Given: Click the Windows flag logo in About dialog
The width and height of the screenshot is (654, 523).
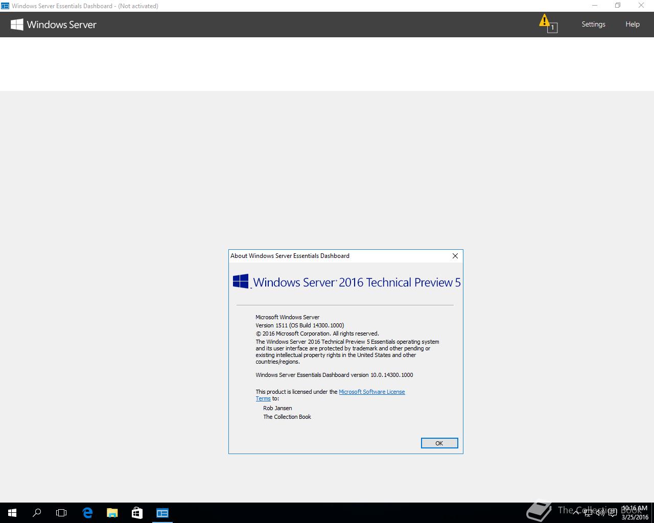Looking at the screenshot, I should tap(241, 281).
